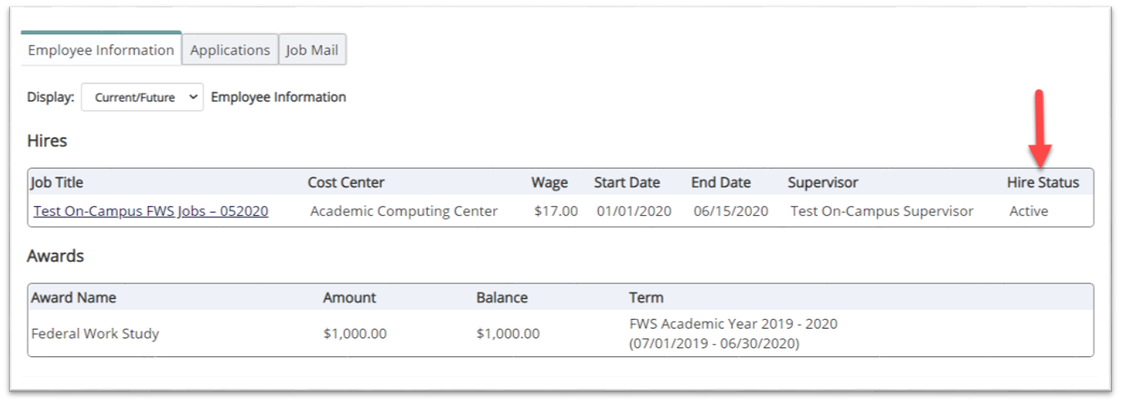Select the Supervisor column header
The width and height of the screenshot is (1121, 403).
(822, 182)
